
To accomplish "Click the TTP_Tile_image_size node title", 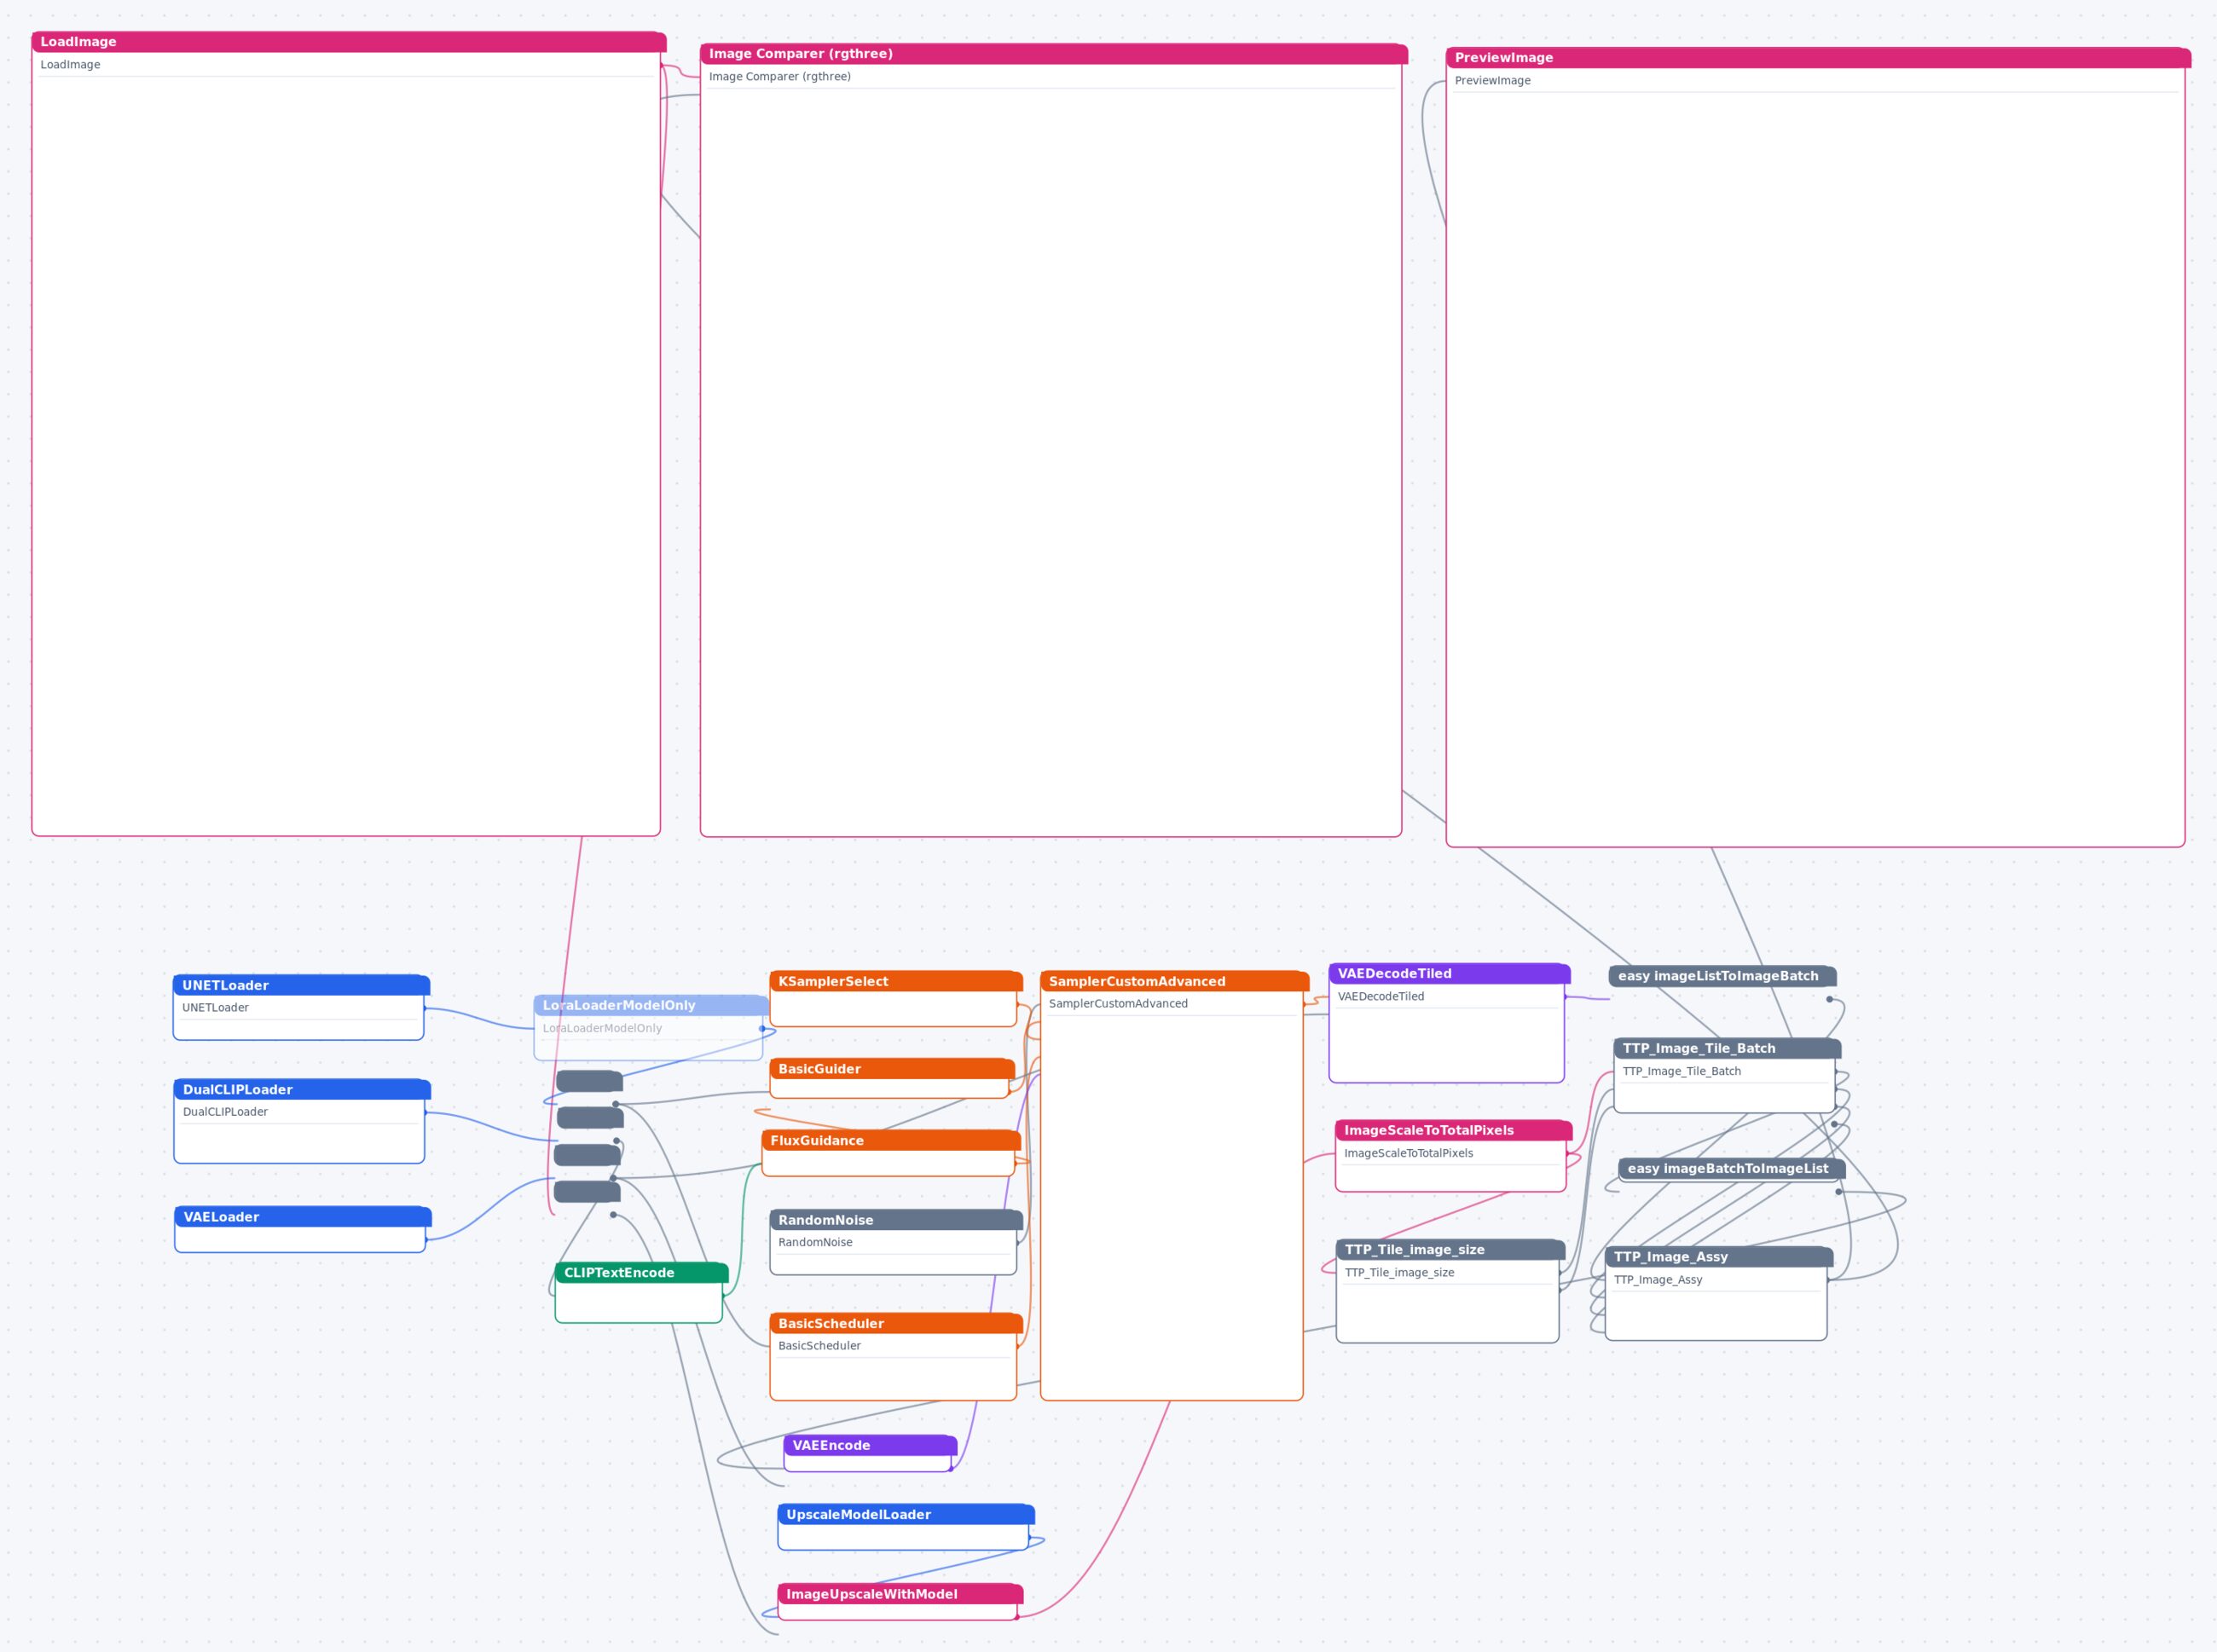I will point(1450,1249).
